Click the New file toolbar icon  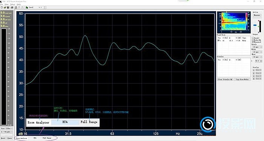2,8
